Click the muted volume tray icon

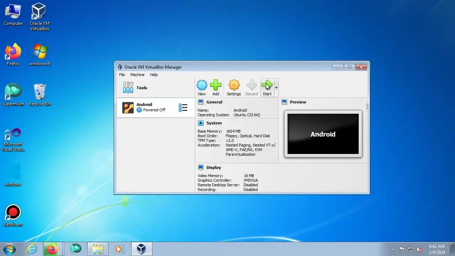419,249
